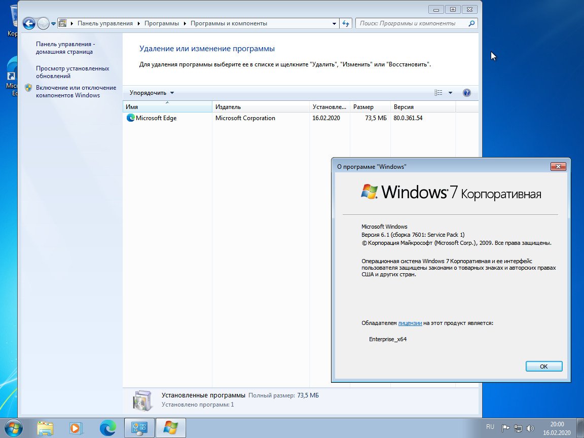Image resolution: width=584 pixels, height=438 pixels.
Task: Open address bar history dropdown
Action: pos(334,23)
